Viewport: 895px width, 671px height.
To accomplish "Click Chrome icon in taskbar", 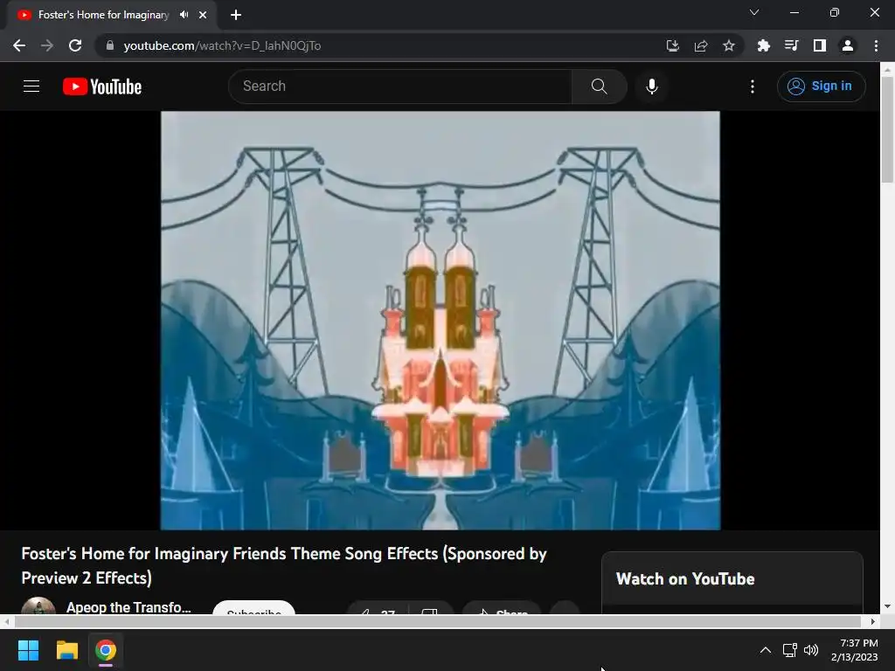I will coord(106,650).
